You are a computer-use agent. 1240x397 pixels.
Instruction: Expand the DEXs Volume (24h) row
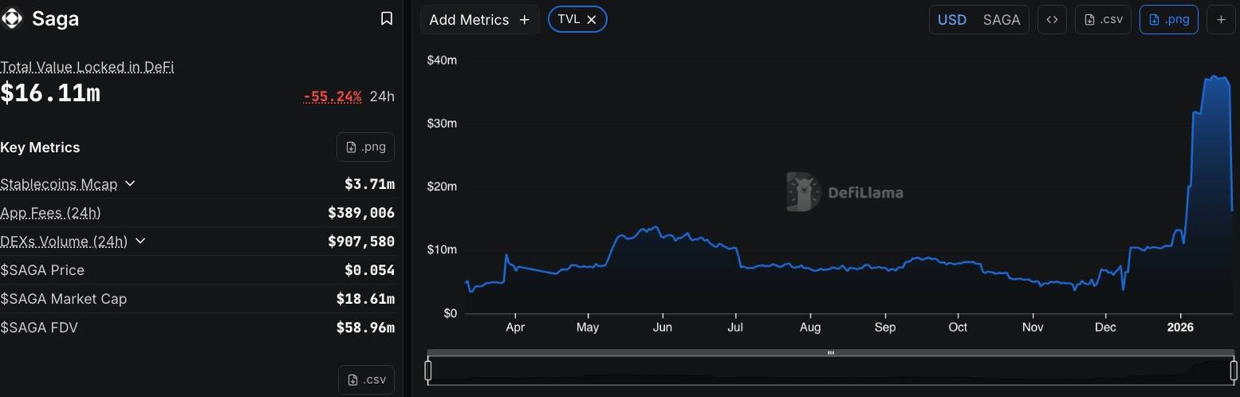140,242
